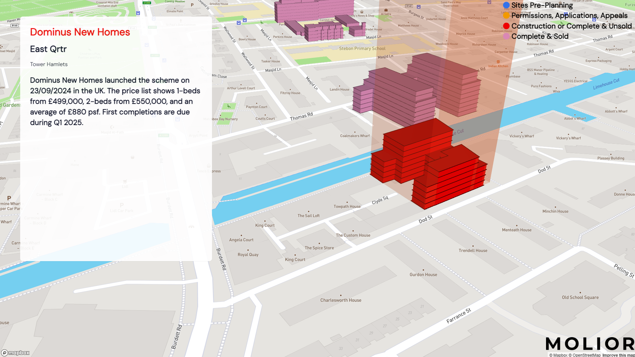
Task: Click the Bowry House map label
Action: (x=247, y=39)
